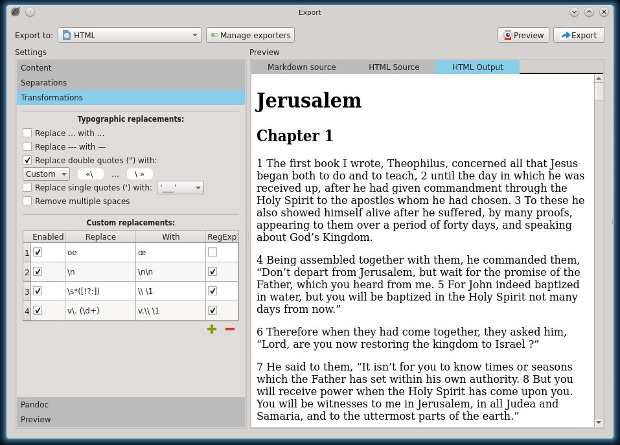The width and height of the screenshot is (620, 445).
Task: Disable the '\s*([!?:])' replacement row
Action: pyautogui.click(x=38, y=291)
